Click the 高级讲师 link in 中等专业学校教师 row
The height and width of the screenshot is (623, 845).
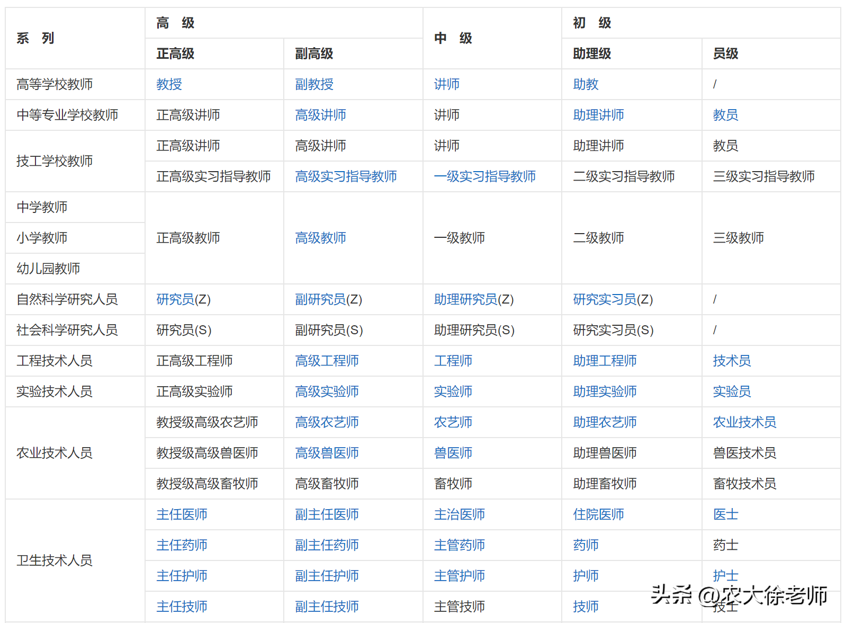320,115
